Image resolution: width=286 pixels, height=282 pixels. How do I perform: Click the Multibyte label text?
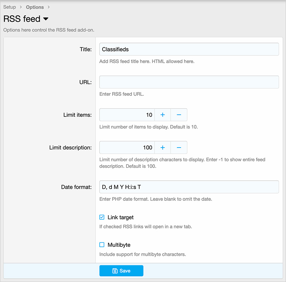coord(119,245)
